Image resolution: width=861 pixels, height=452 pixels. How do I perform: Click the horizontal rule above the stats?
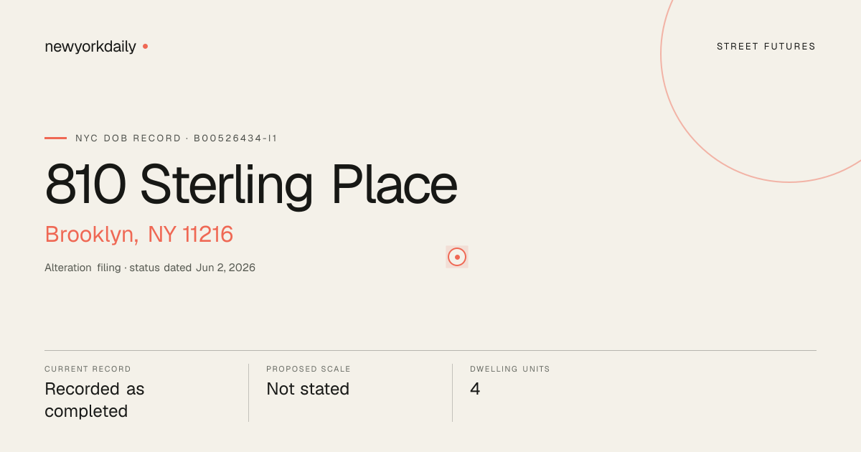[430, 350]
